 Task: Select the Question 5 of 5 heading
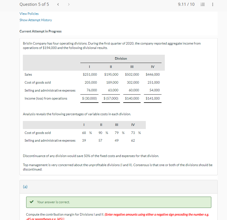(34, 4)
